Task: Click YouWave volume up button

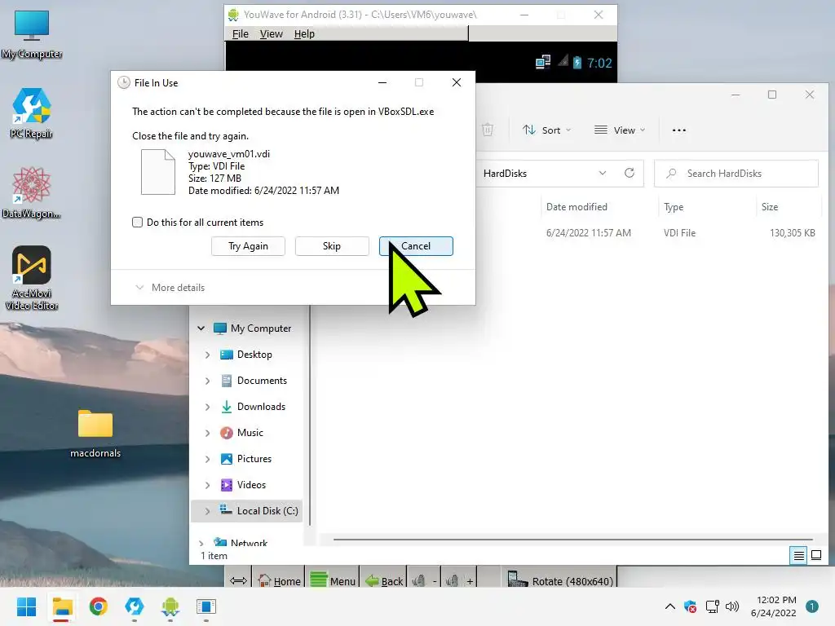Action: pyautogui.click(x=460, y=580)
